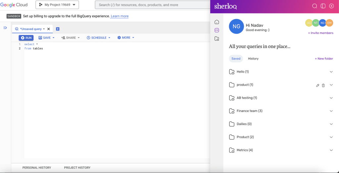Image resolution: width=339 pixels, height=173 pixels.
Task: Open Sherloq home sidebar icon
Action: tap(217, 22)
